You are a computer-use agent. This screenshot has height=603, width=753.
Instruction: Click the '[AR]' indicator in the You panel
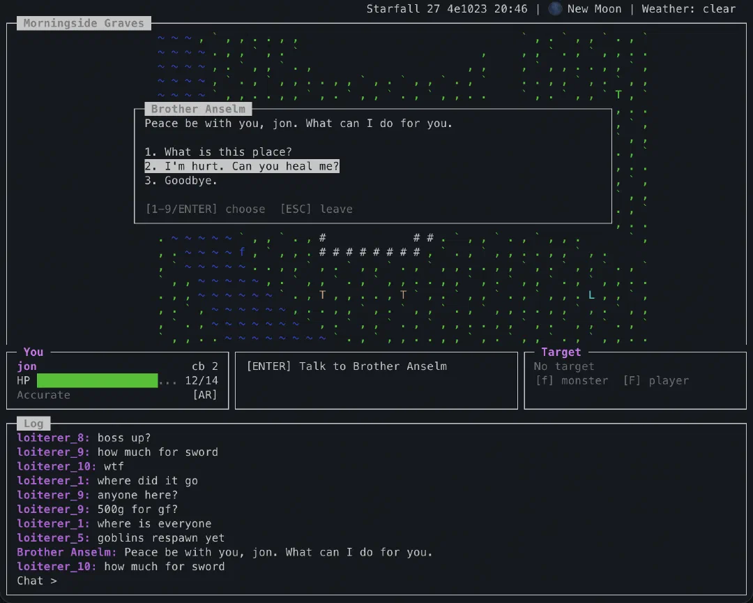click(x=205, y=395)
